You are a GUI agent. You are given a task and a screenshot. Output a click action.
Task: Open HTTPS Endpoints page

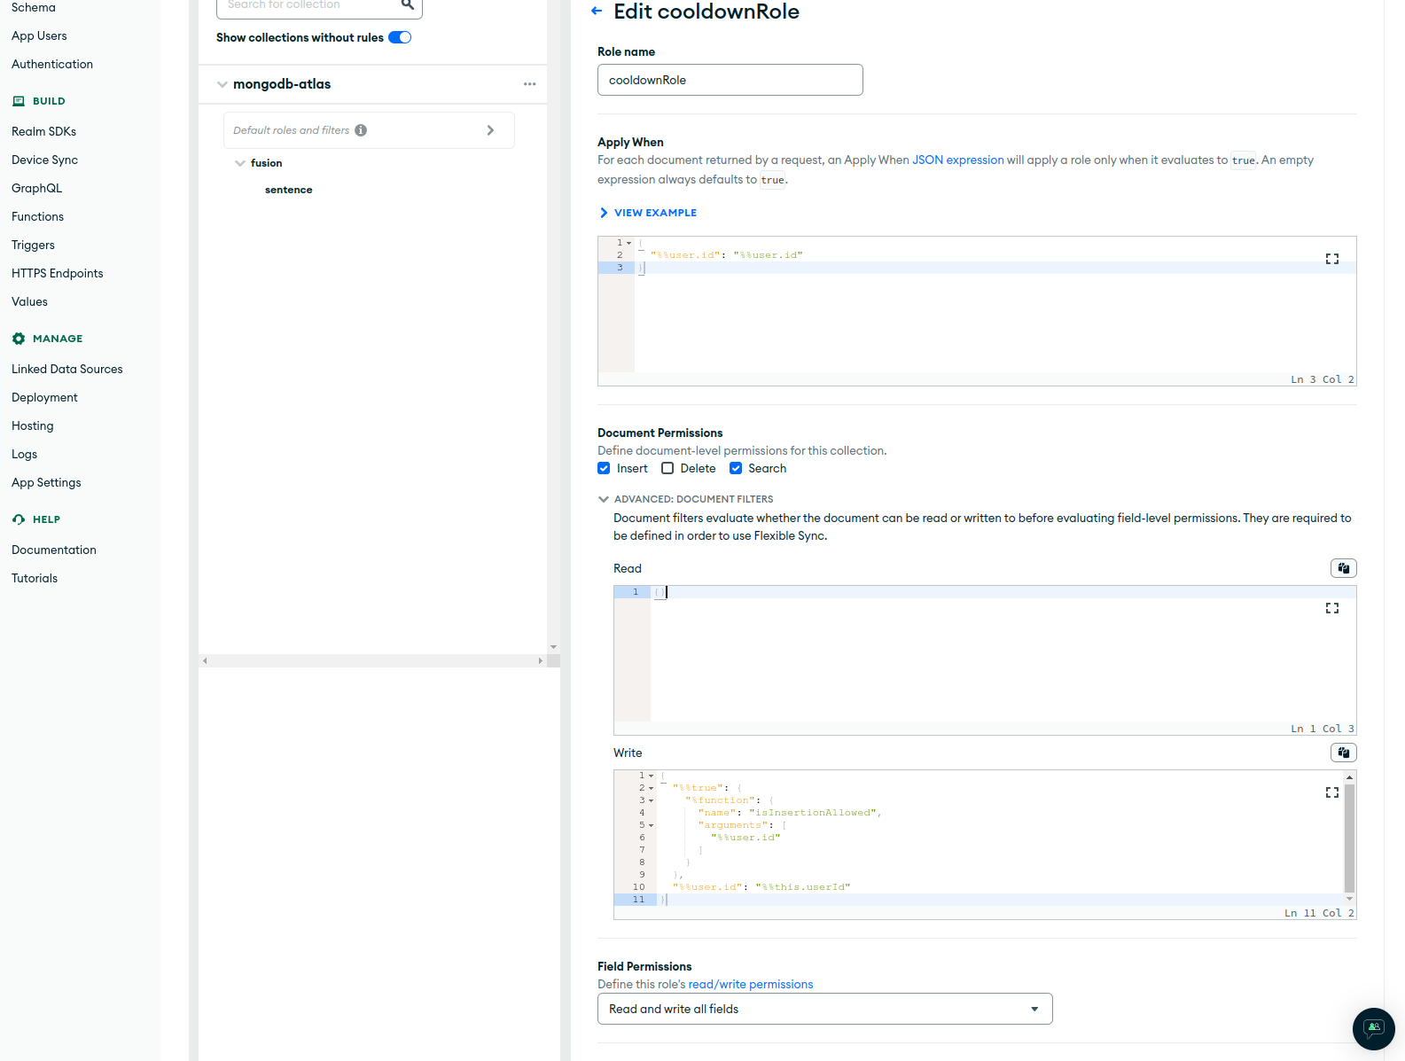pos(57,273)
